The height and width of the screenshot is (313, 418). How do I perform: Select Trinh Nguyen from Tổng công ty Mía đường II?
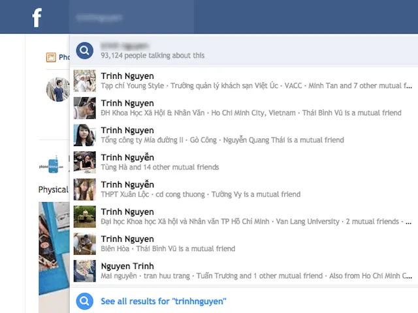[x=244, y=135]
